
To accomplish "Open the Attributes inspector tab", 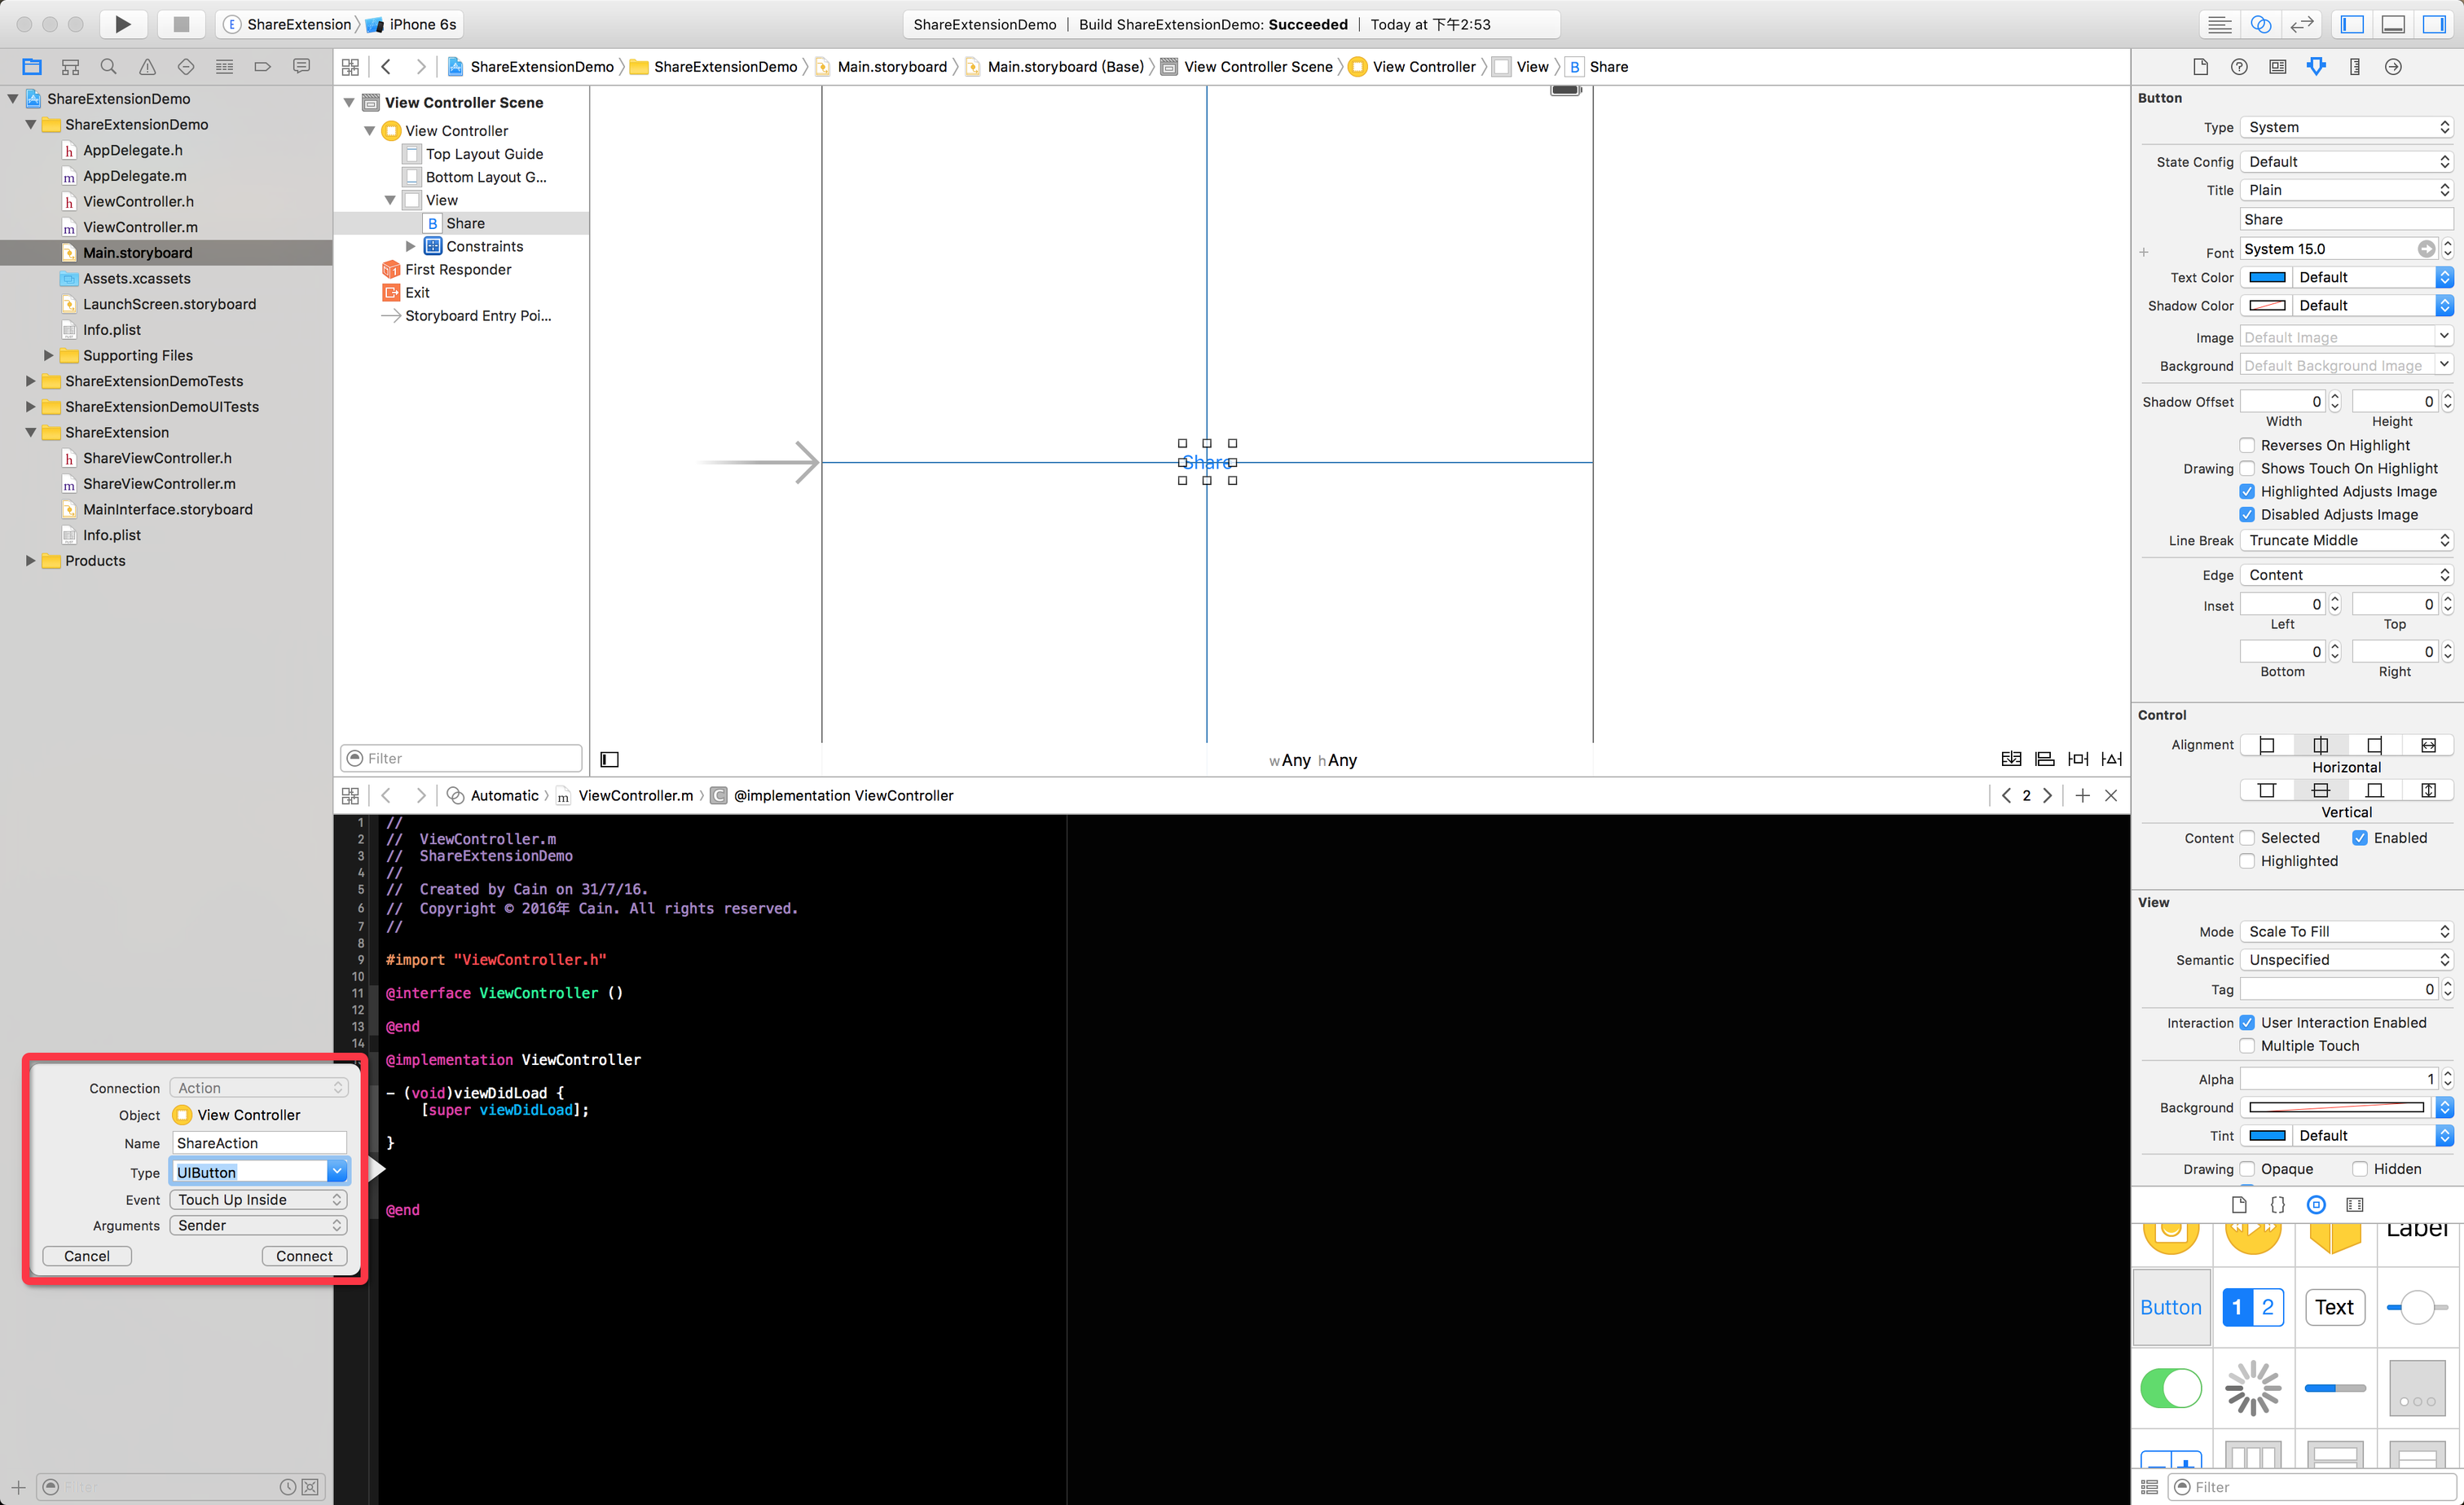I will (x=2316, y=67).
